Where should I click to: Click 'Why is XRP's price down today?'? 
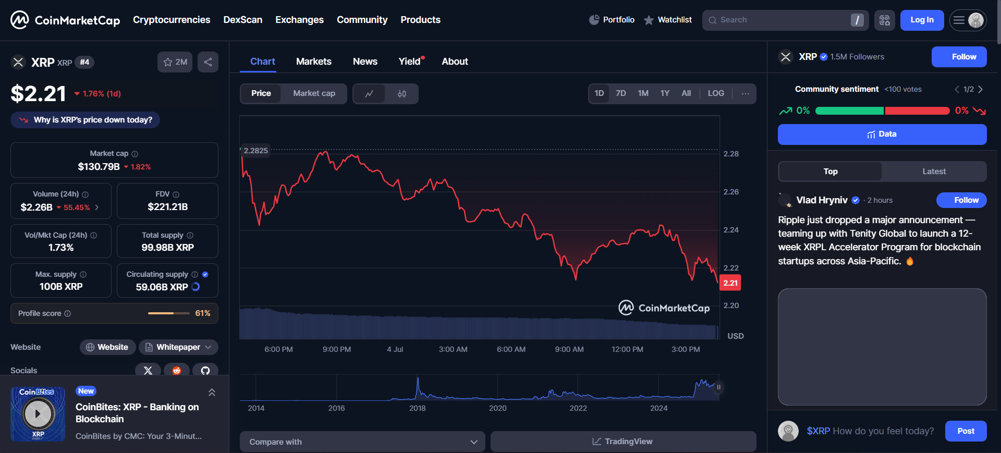(86, 120)
